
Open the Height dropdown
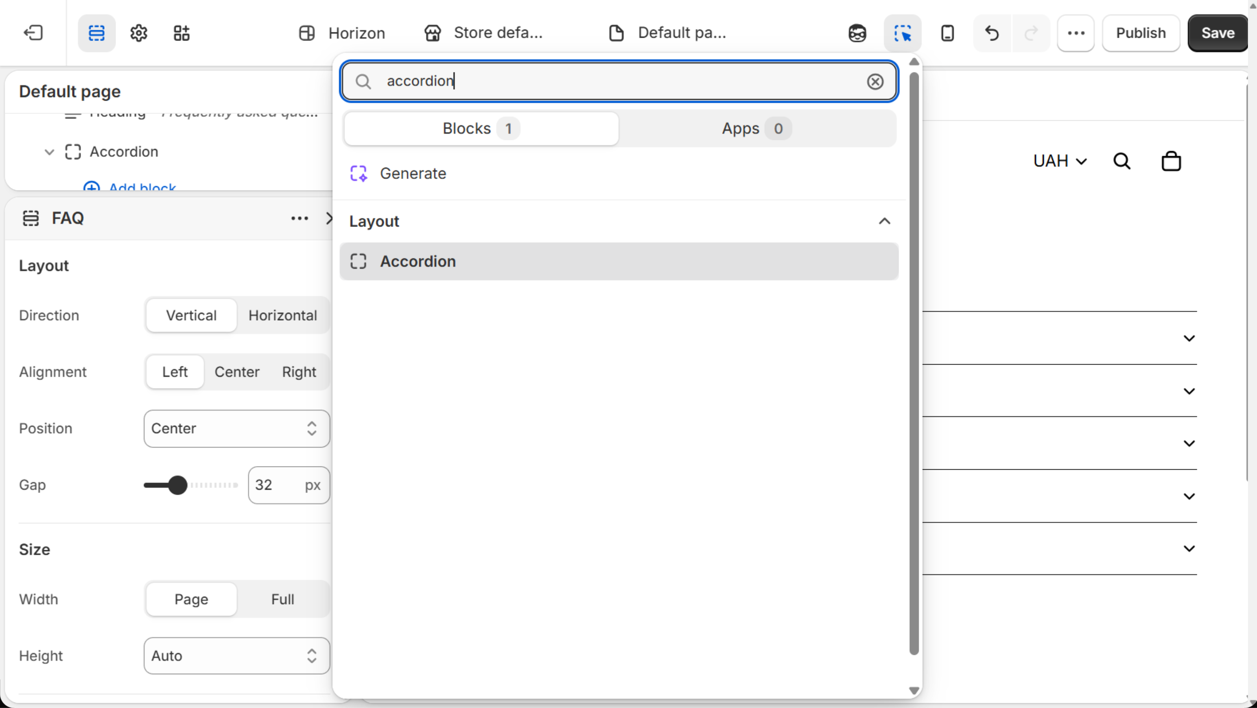pyautogui.click(x=237, y=656)
